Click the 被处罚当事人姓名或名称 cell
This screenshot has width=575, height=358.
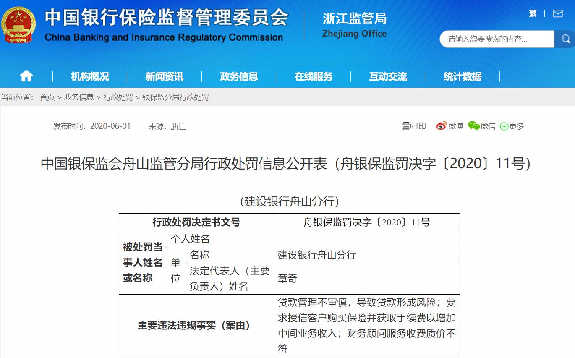click(143, 262)
